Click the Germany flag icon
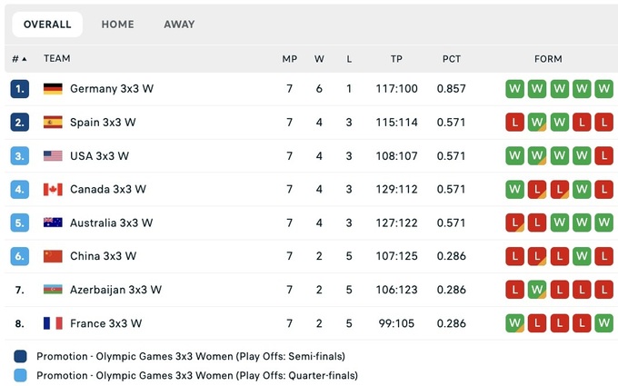The height and width of the screenshot is (386, 618). pyautogui.click(x=53, y=89)
